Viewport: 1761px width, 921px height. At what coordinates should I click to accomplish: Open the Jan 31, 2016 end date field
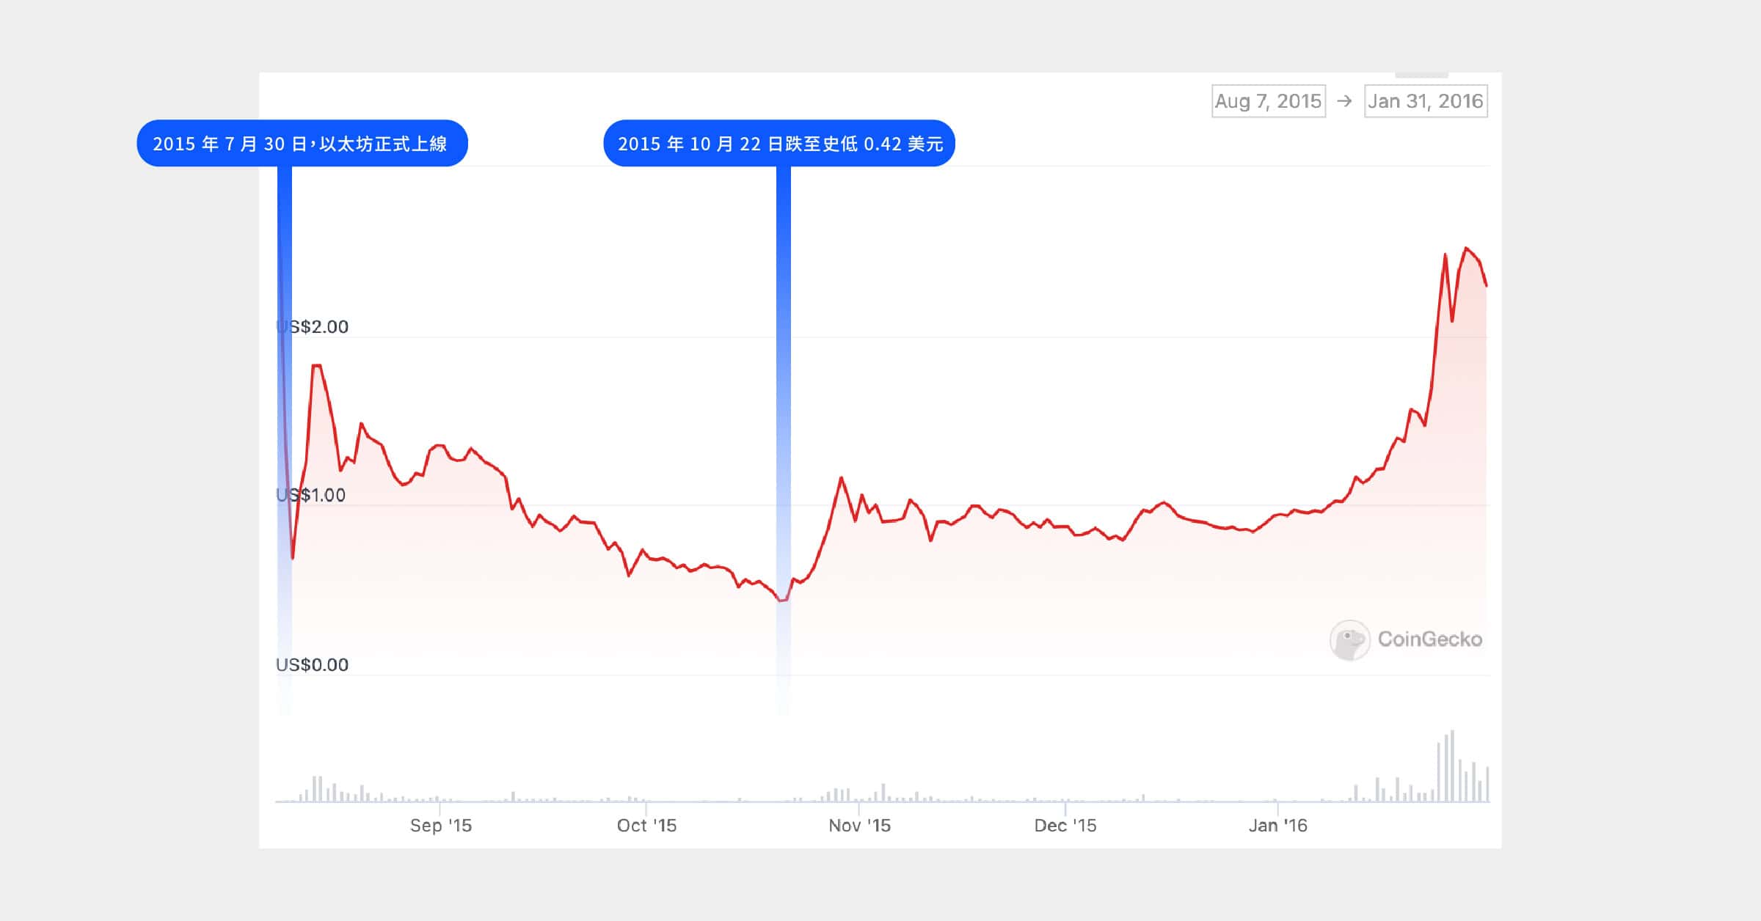pyautogui.click(x=1425, y=101)
